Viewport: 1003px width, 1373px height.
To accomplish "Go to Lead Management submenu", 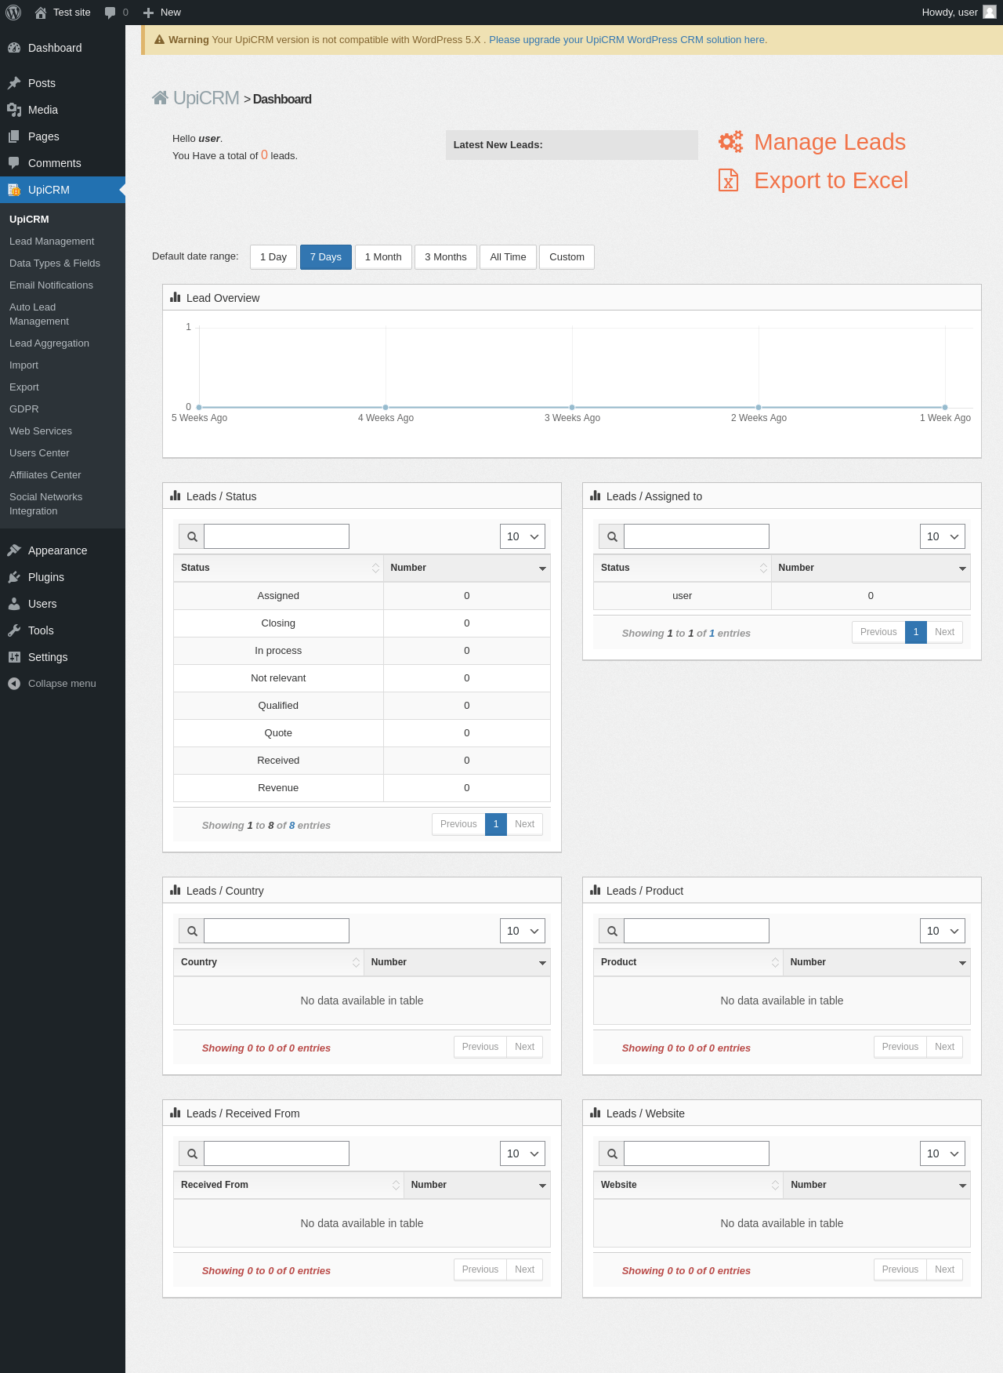I will click(52, 242).
